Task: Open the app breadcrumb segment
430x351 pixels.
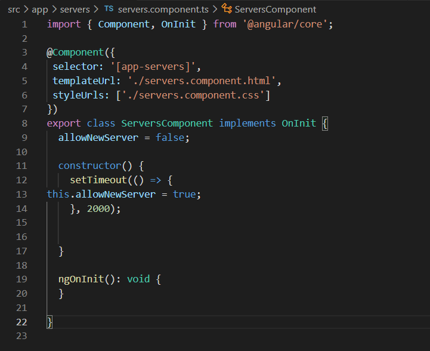Action: coord(39,10)
